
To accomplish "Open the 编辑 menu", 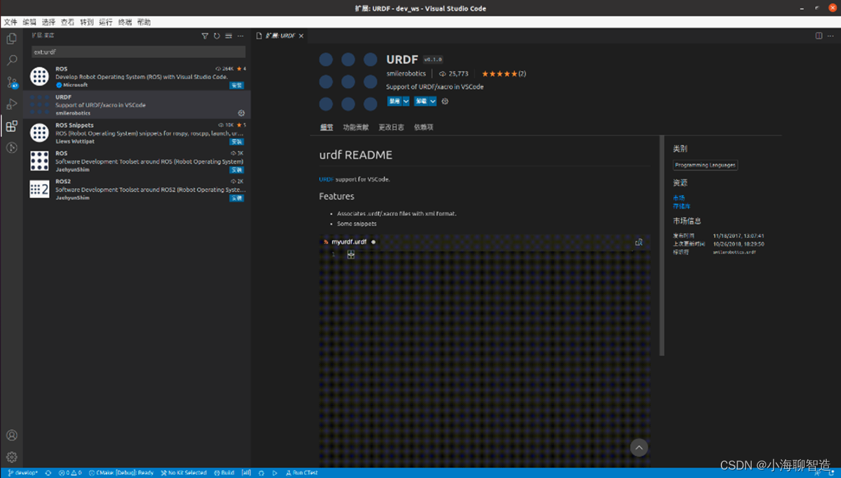I will tap(30, 22).
